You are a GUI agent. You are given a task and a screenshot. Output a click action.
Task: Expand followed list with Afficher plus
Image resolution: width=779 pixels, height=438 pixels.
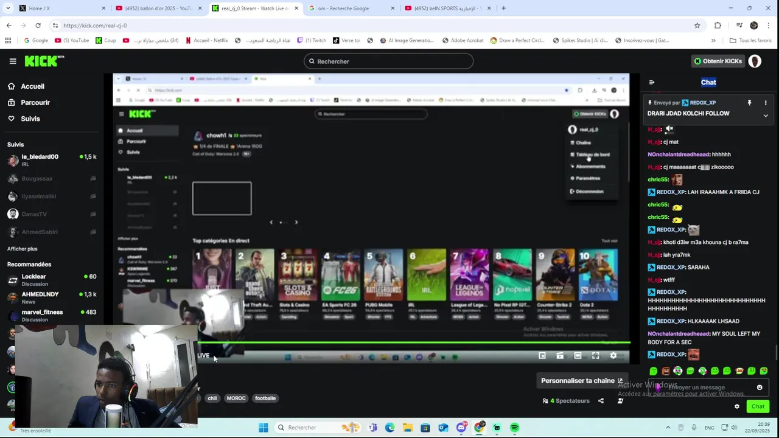[x=23, y=249]
